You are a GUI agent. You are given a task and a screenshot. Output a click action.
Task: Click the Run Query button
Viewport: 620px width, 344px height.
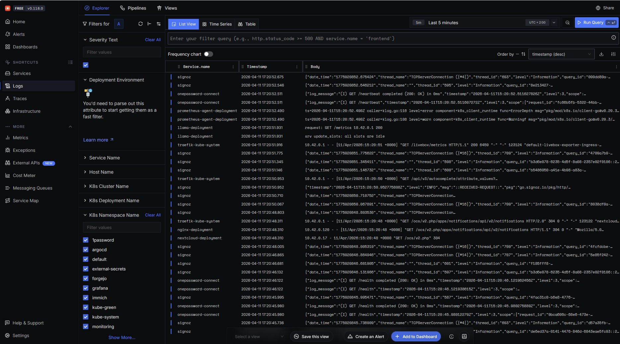pyautogui.click(x=593, y=23)
